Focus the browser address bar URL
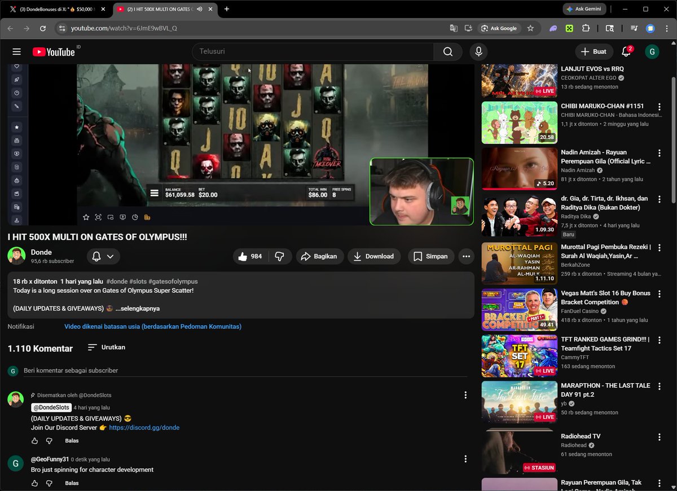The image size is (677, 491). point(124,28)
